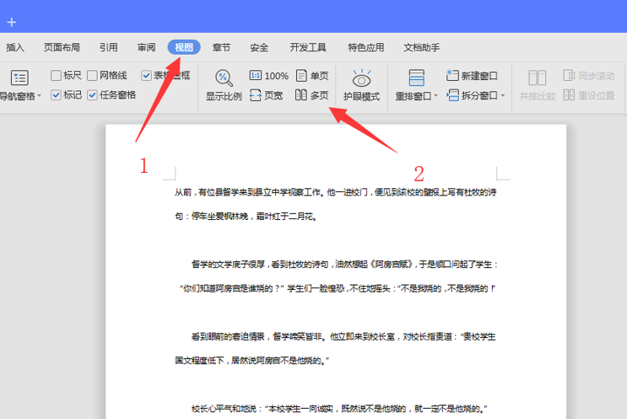The height and width of the screenshot is (419, 627).
Task: Expand the 拆分窗口 dropdown arrow
Action: point(503,95)
